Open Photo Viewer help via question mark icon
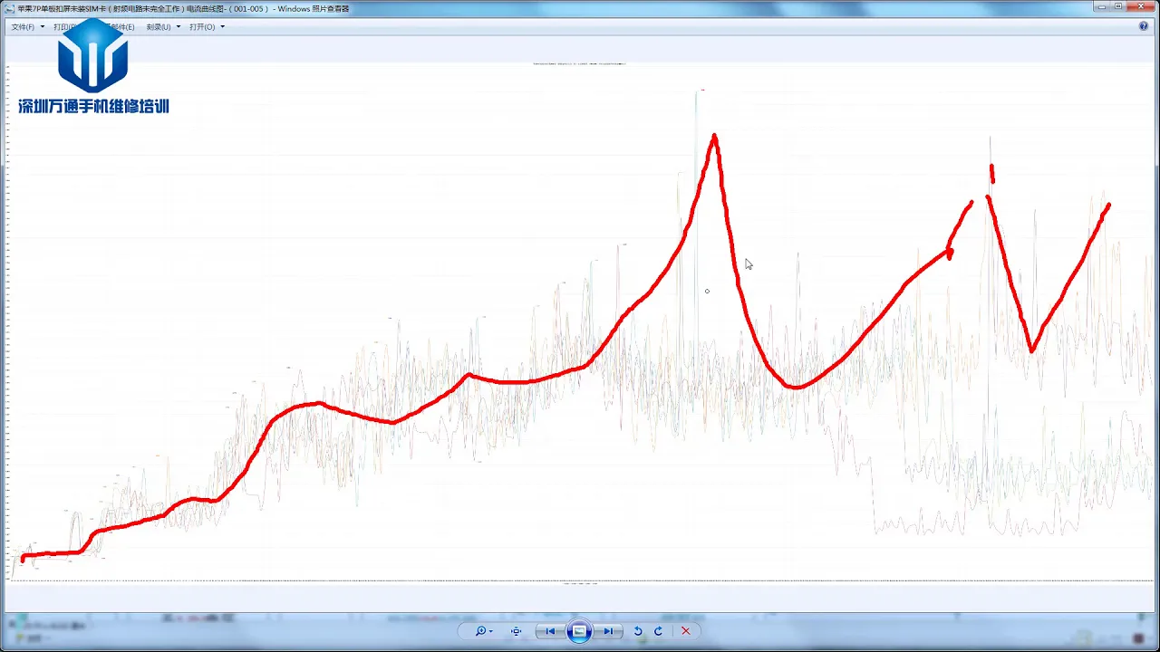 tap(1144, 27)
